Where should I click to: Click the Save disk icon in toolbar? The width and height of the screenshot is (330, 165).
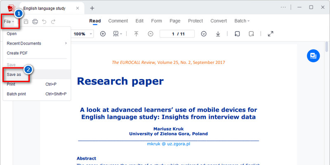(26, 21)
